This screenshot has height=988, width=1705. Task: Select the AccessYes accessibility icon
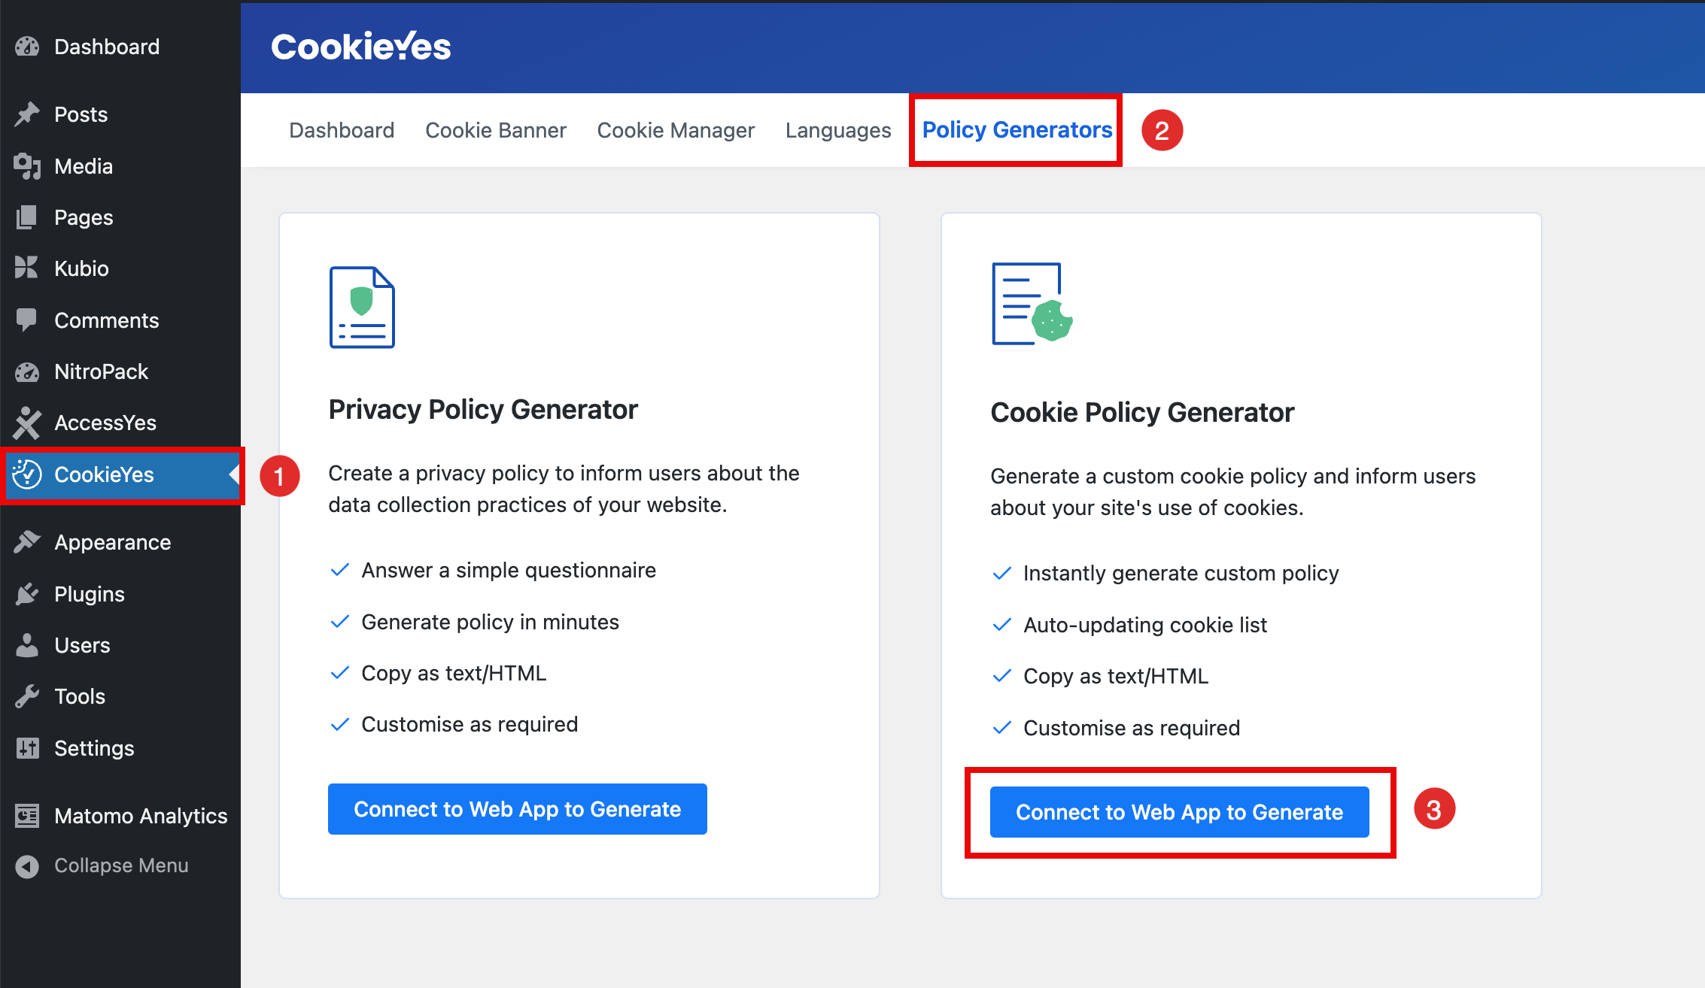pos(27,423)
